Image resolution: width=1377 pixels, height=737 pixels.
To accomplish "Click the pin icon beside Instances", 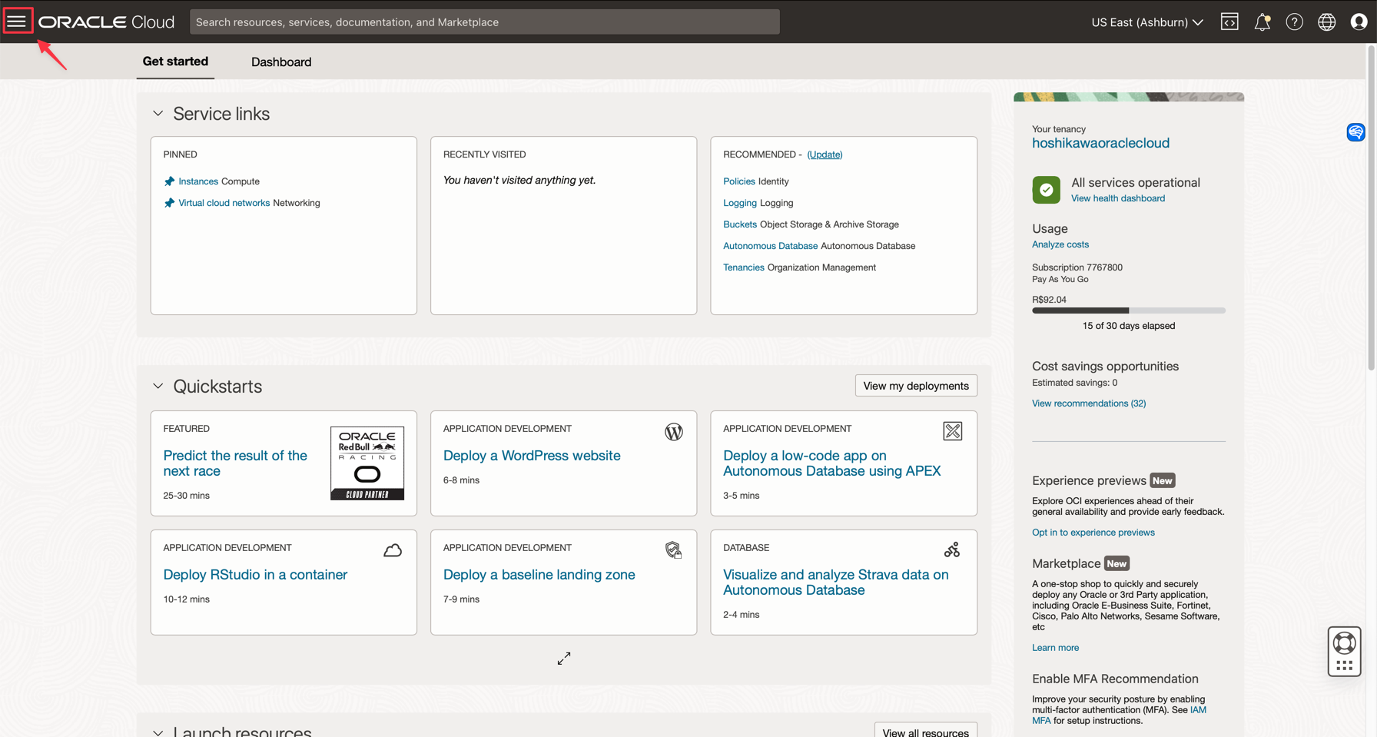I will (169, 181).
